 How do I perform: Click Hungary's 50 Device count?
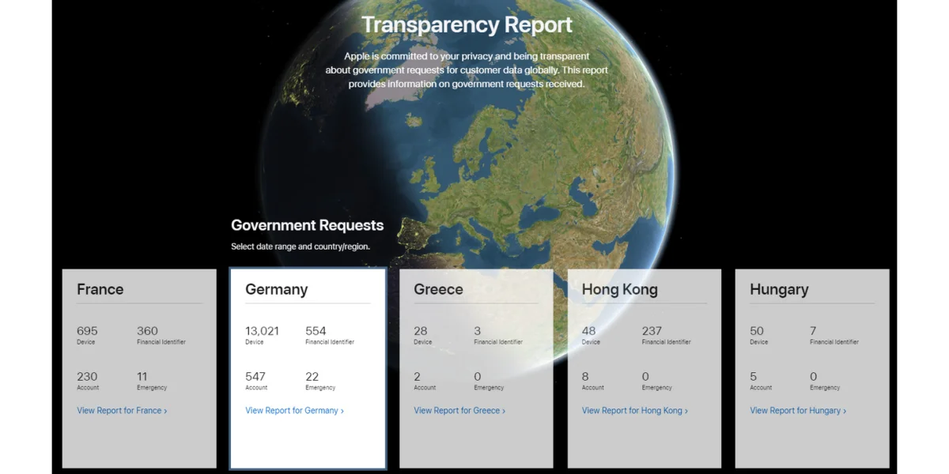757,331
